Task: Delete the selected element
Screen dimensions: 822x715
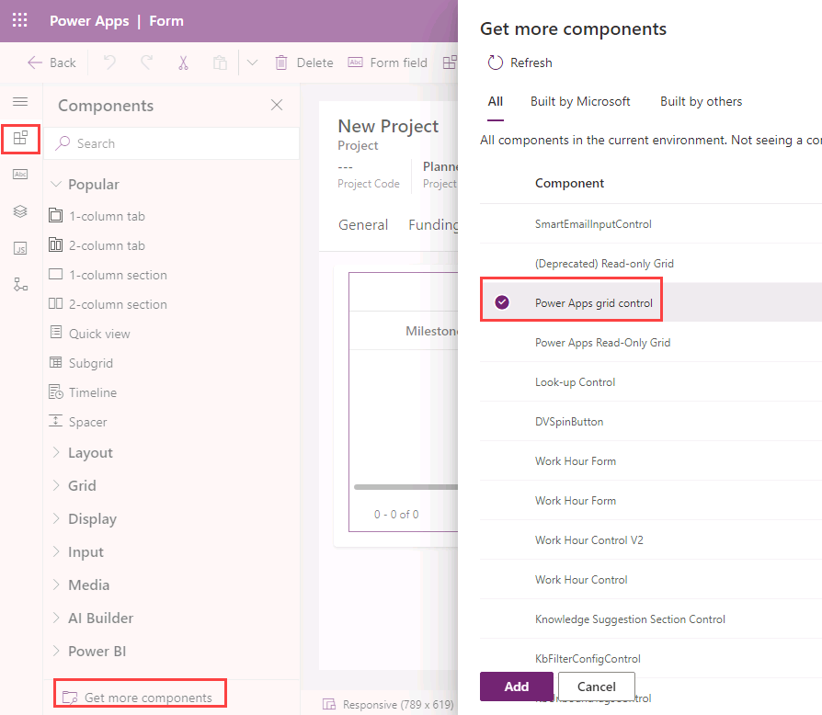Action: [x=304, y=62]
